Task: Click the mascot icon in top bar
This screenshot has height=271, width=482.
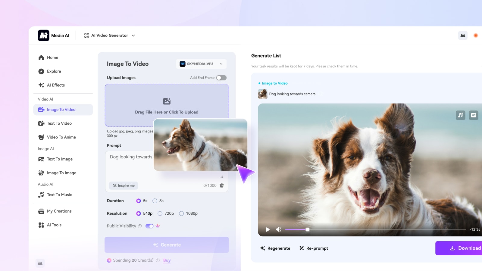Action: 463,36
